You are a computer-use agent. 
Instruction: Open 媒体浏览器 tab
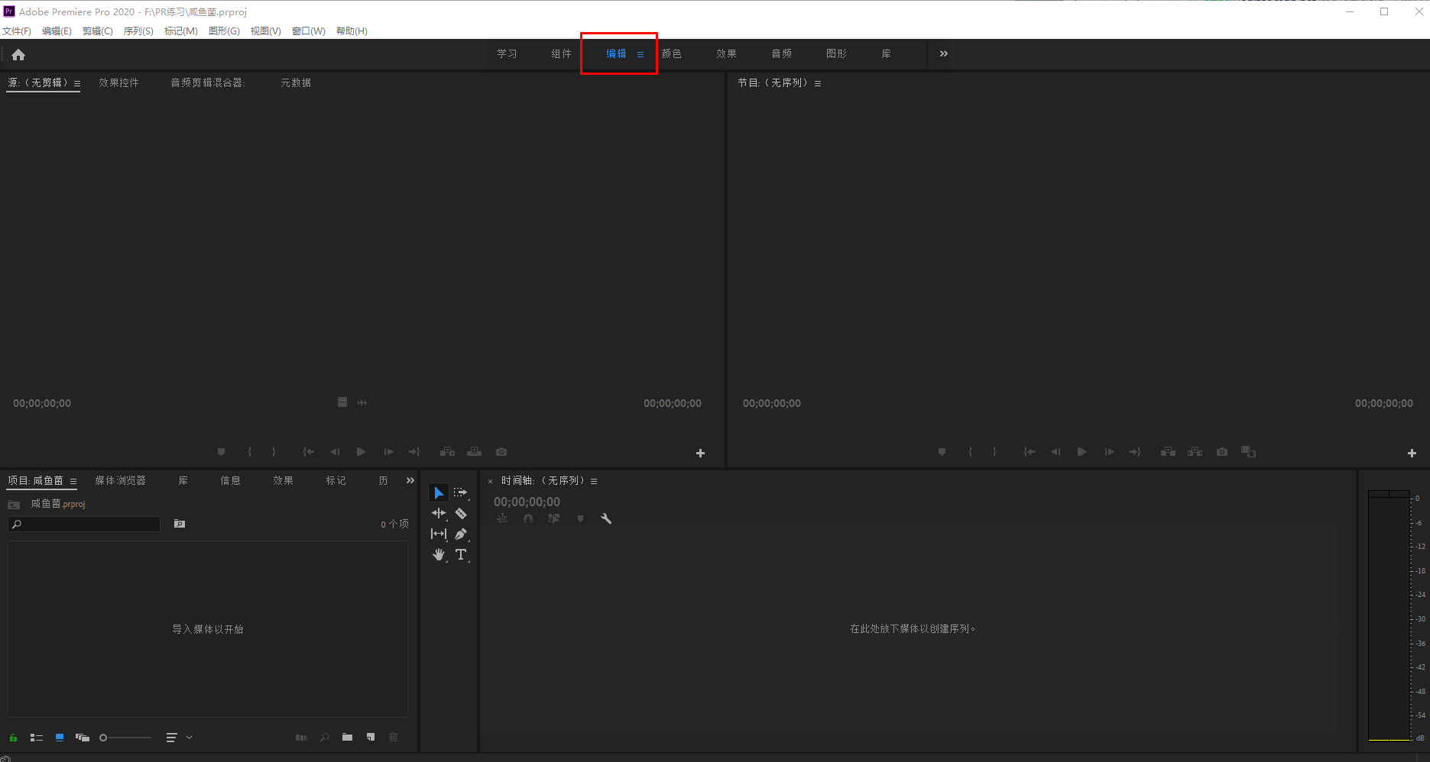click(x=120, y=480)
